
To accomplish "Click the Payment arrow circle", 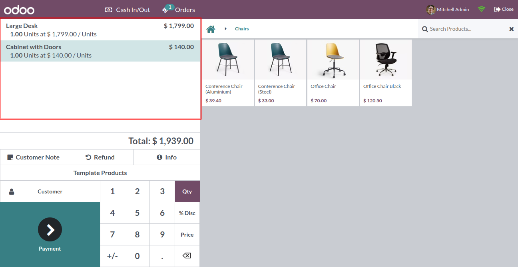I will tap(50, 229).
